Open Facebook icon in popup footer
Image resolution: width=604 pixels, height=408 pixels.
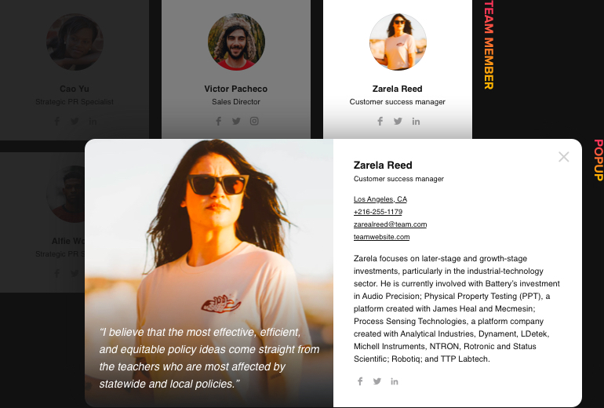(x=360, y=381)
